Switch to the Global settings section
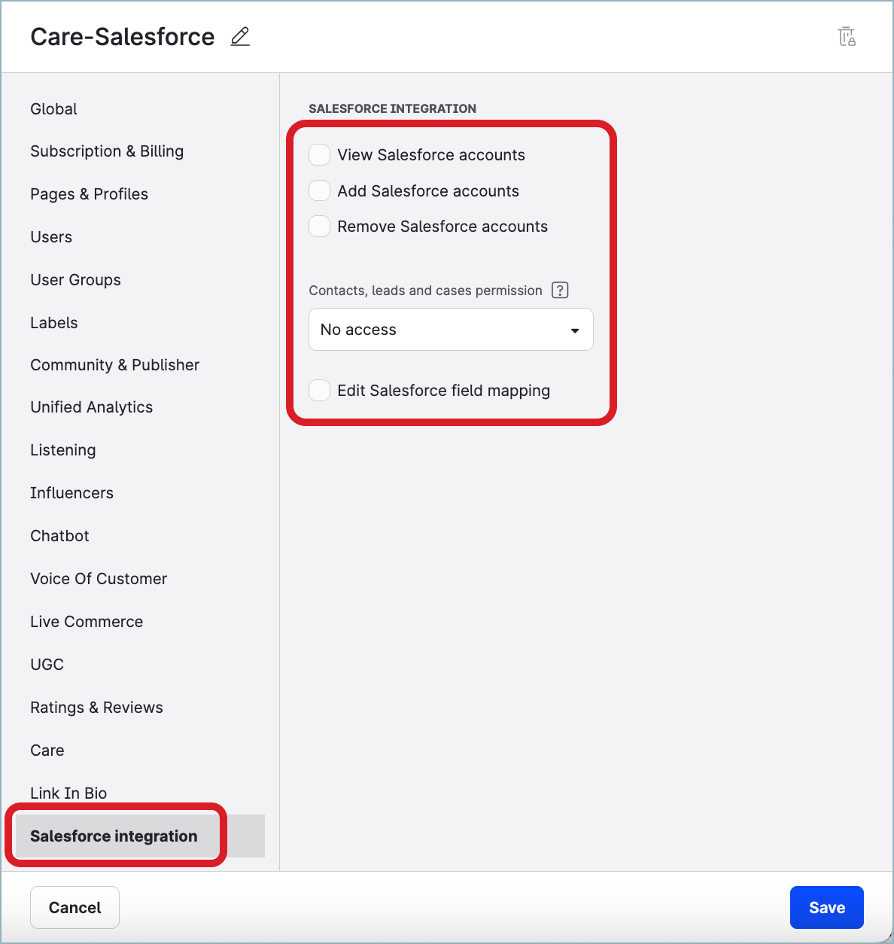894x944 pixels. pyautogui.click(x=53, y=108)
